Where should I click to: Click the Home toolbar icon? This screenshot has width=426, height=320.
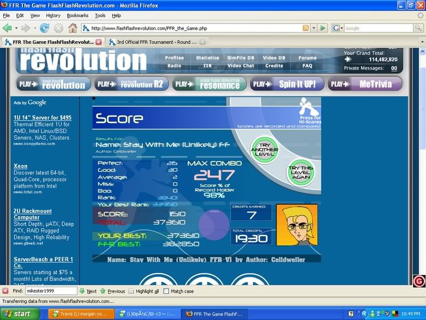[x=72, y=28]
